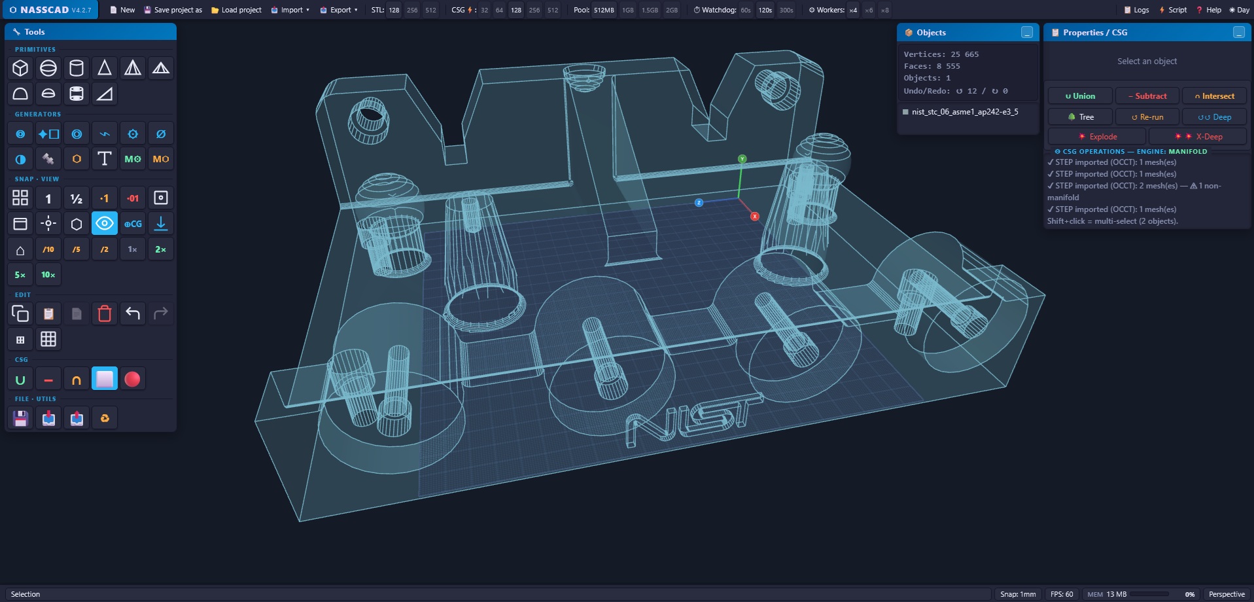Click the orange intersect arch icon in tools
1254x602 pixels.
pyautogui.click(x=77, y=379)
